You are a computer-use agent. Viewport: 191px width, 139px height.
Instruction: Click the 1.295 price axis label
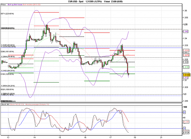(185, 101)
